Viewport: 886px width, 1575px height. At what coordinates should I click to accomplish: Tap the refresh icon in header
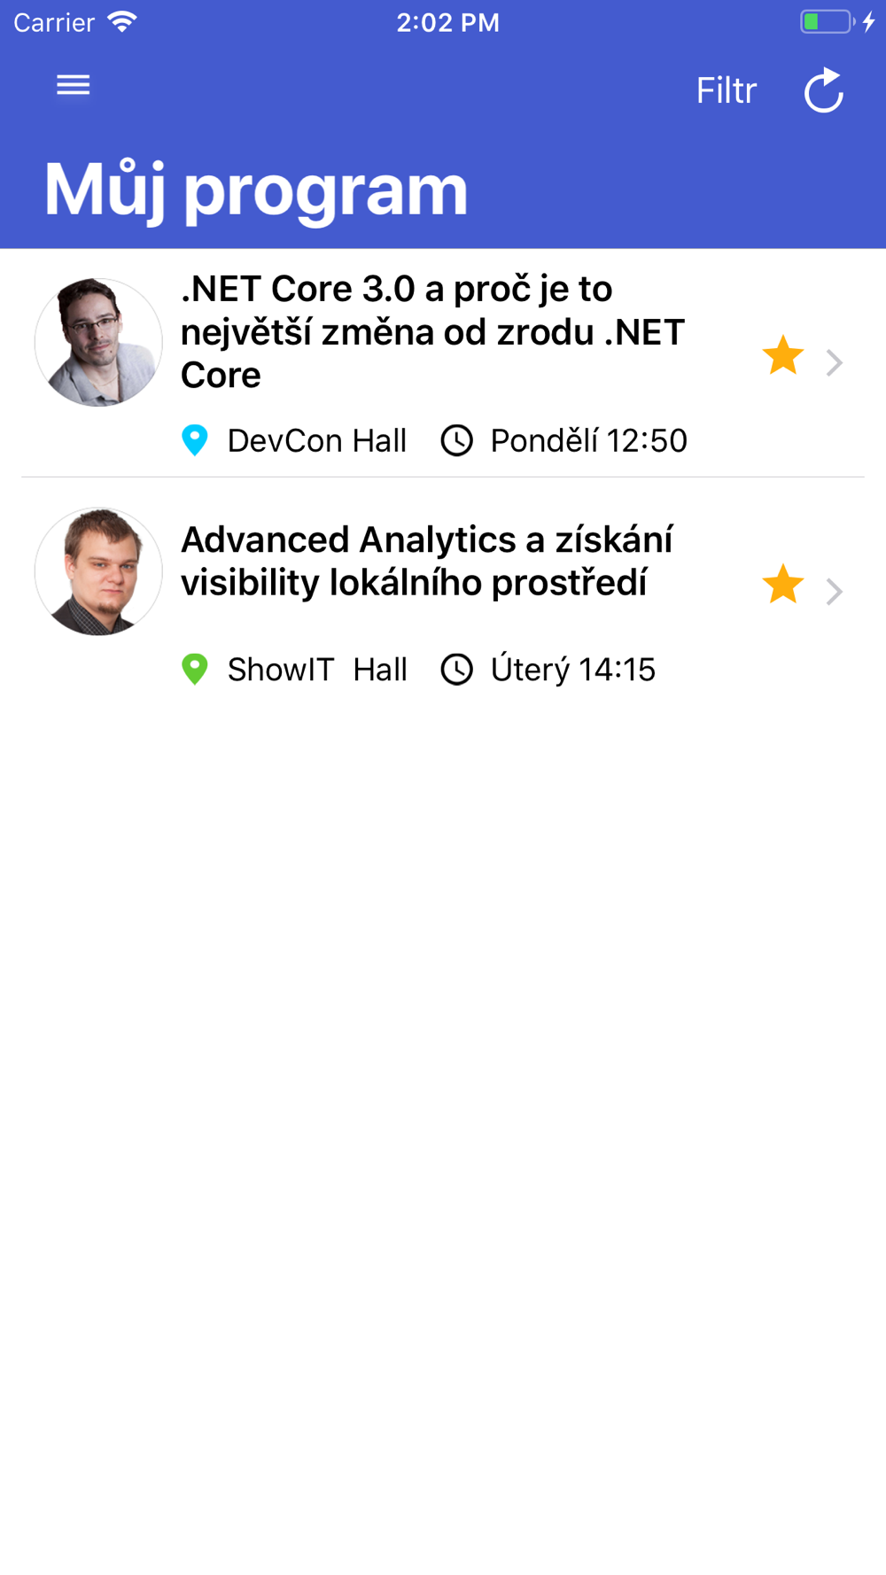[x=824, y=90]
